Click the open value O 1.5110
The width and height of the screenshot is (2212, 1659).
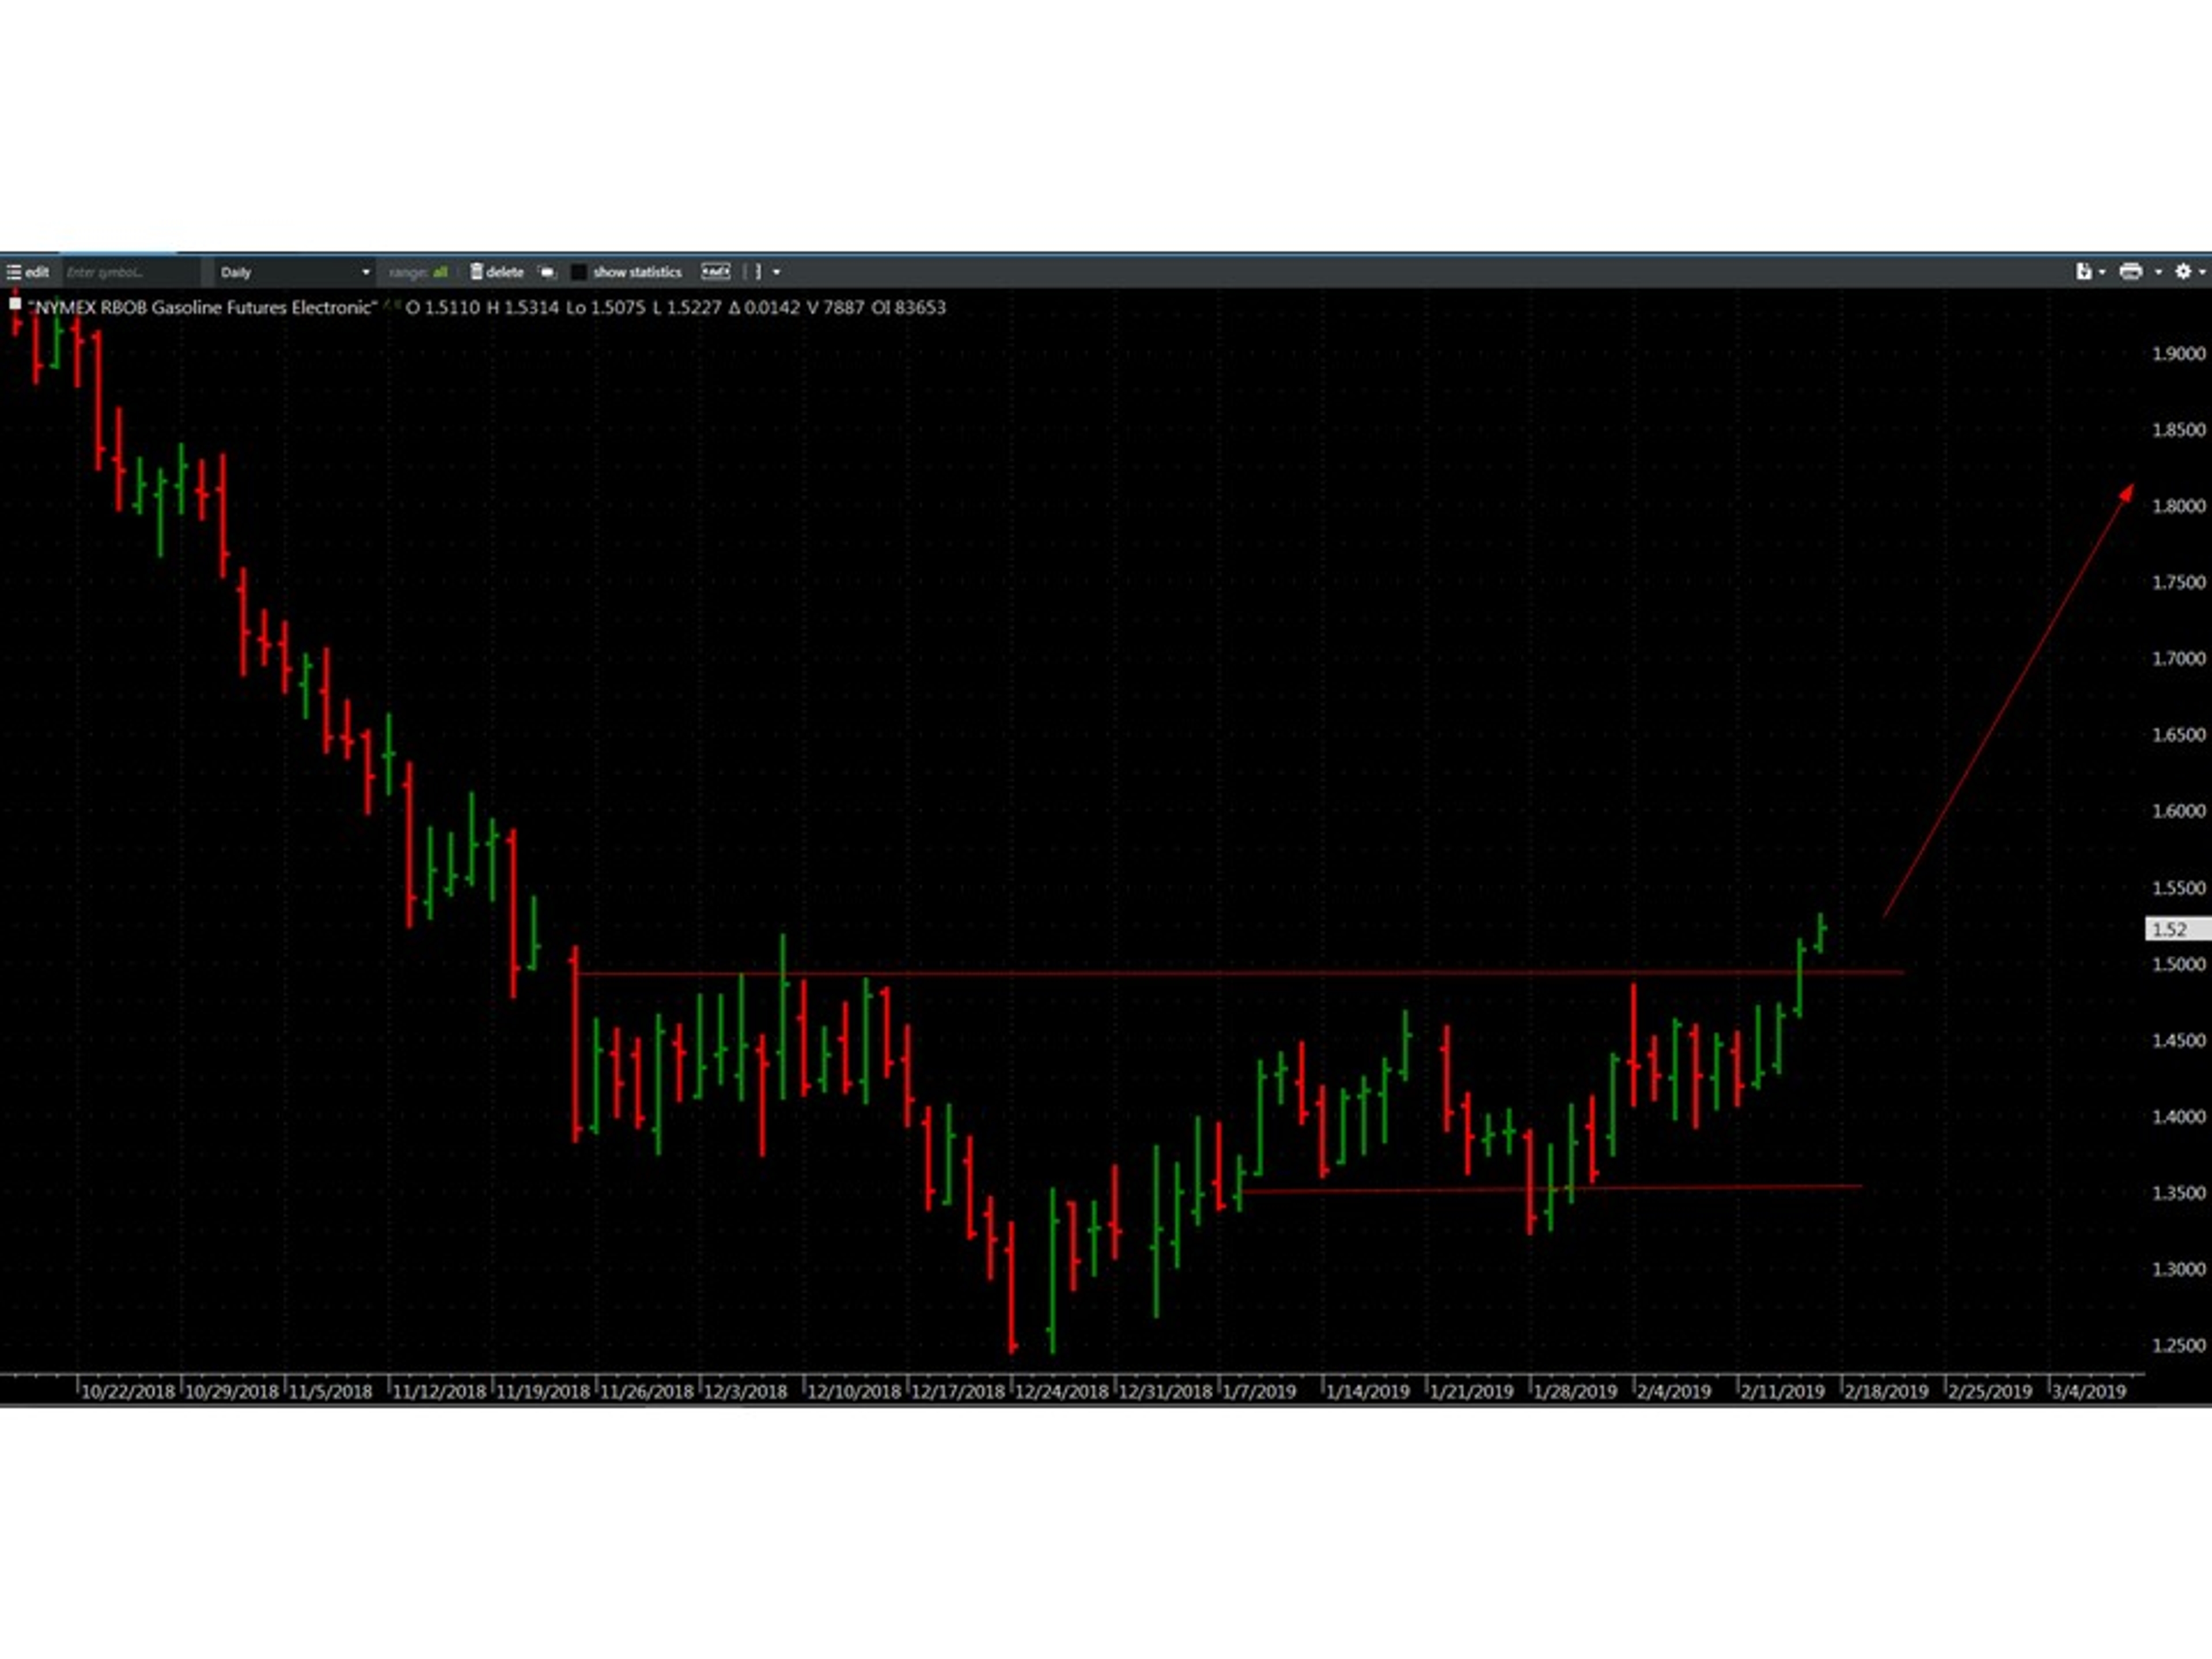pos(443,308)
